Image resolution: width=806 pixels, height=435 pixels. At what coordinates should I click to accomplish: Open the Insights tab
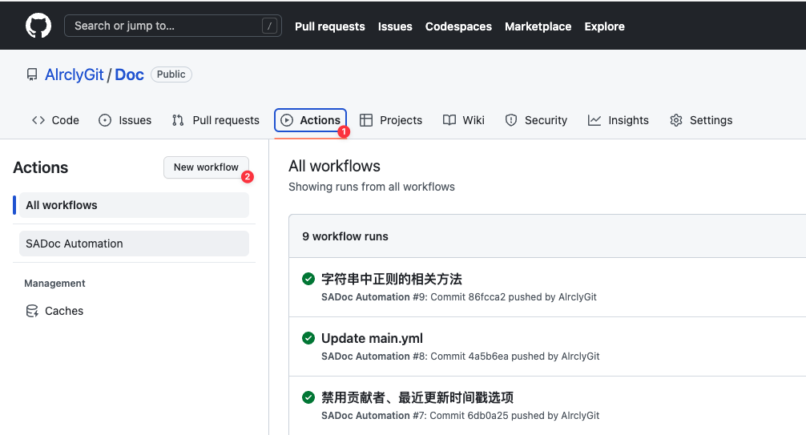[x=618, y=120]
